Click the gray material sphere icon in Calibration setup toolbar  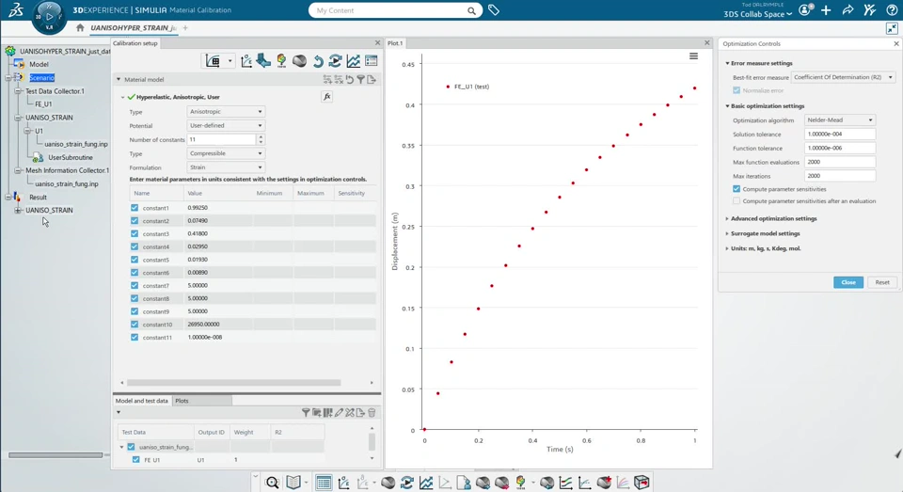[x=299, y=60]
